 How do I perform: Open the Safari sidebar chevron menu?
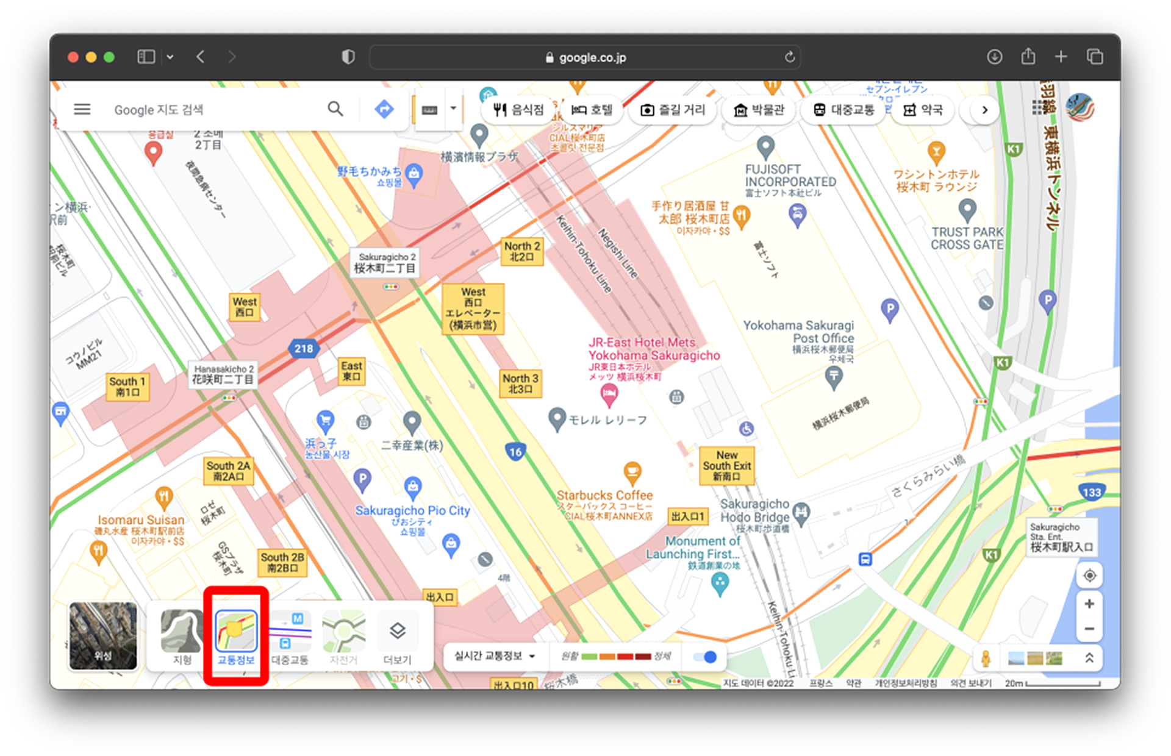tap(170, 57)
